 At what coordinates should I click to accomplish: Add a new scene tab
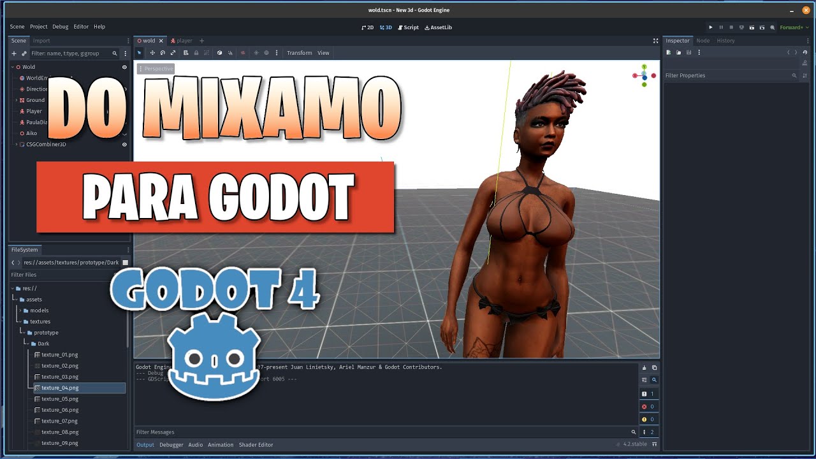click(202, 41)
